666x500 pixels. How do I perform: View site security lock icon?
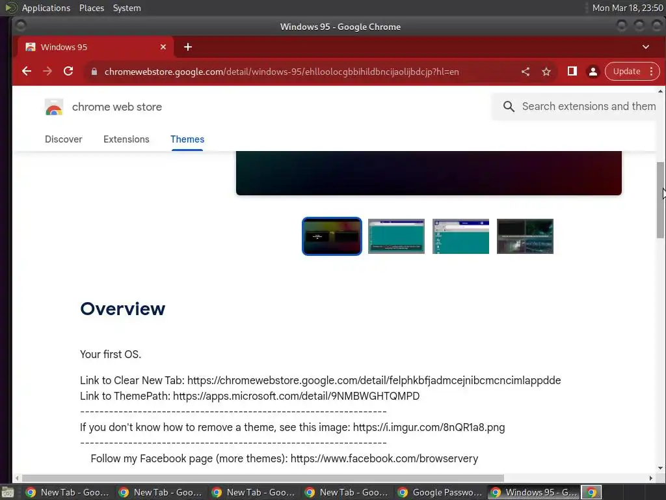(94, 72)
